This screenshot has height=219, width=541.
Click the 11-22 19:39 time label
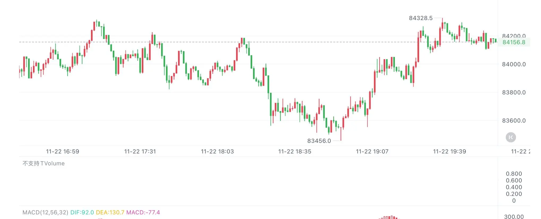click(449, 152)
